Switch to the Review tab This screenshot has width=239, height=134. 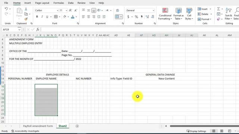[81, 3]
